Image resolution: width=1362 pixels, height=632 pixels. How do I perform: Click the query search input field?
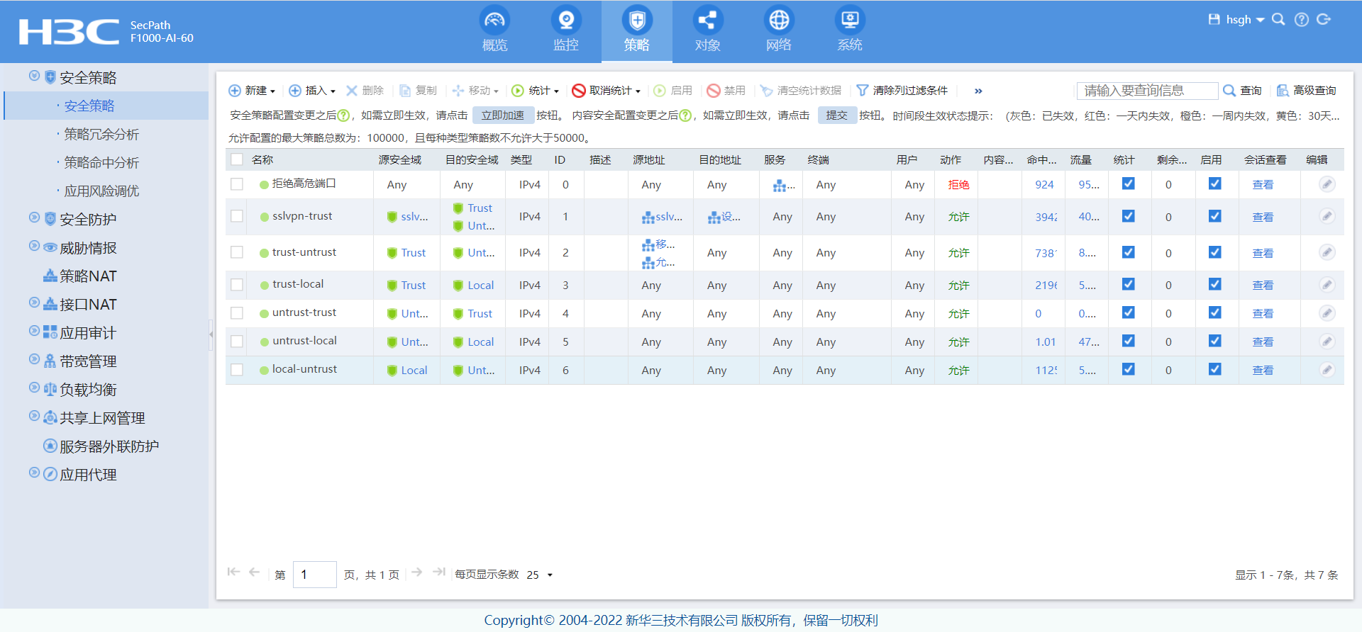tap(1146, 91)
